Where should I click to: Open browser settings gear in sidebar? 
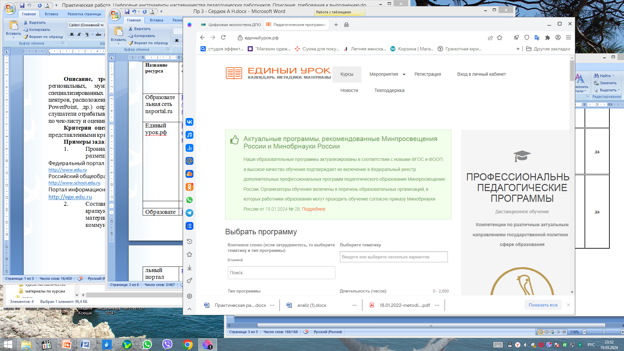pyautogui.click(x=189, y=296)
